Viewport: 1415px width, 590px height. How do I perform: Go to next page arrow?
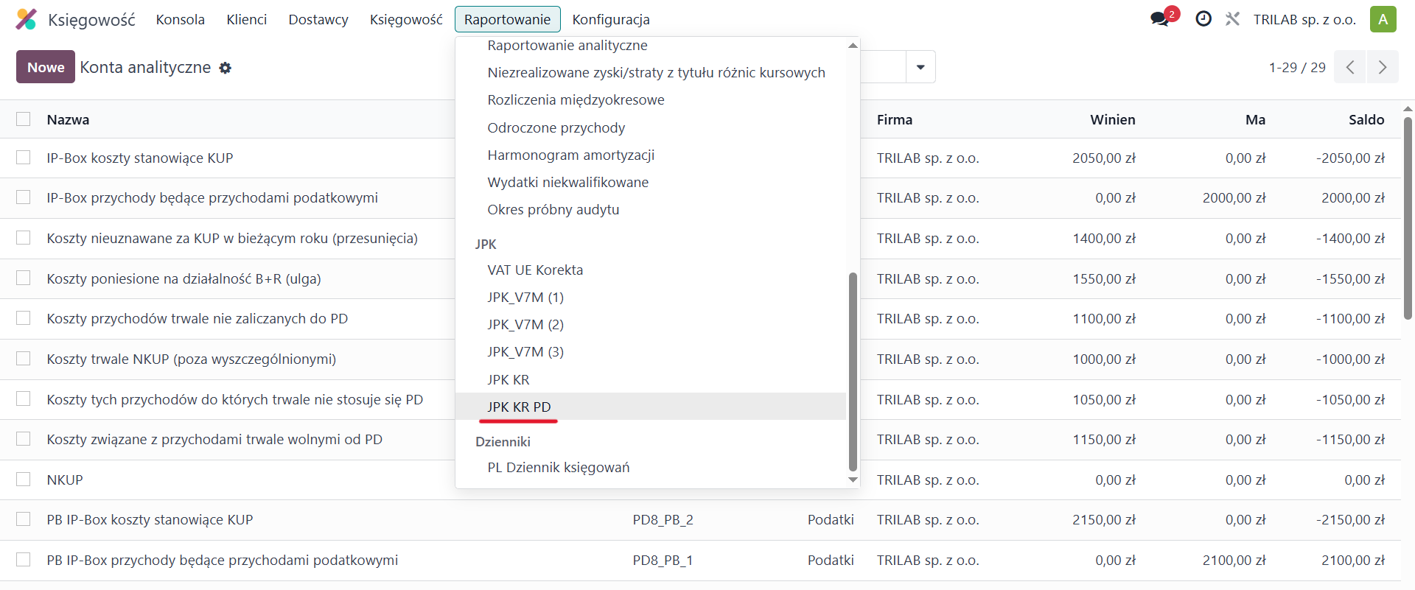(1383, 67)
